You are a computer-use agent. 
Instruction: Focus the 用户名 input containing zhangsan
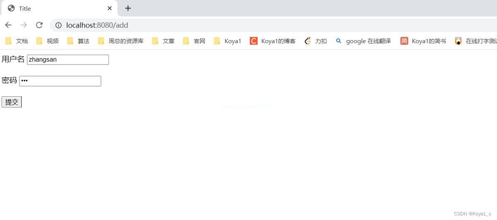[68, 60]
